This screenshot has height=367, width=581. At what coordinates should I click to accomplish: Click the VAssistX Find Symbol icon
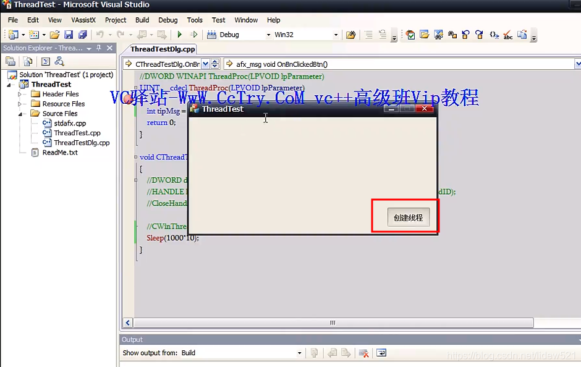click(x=438, y=35)
